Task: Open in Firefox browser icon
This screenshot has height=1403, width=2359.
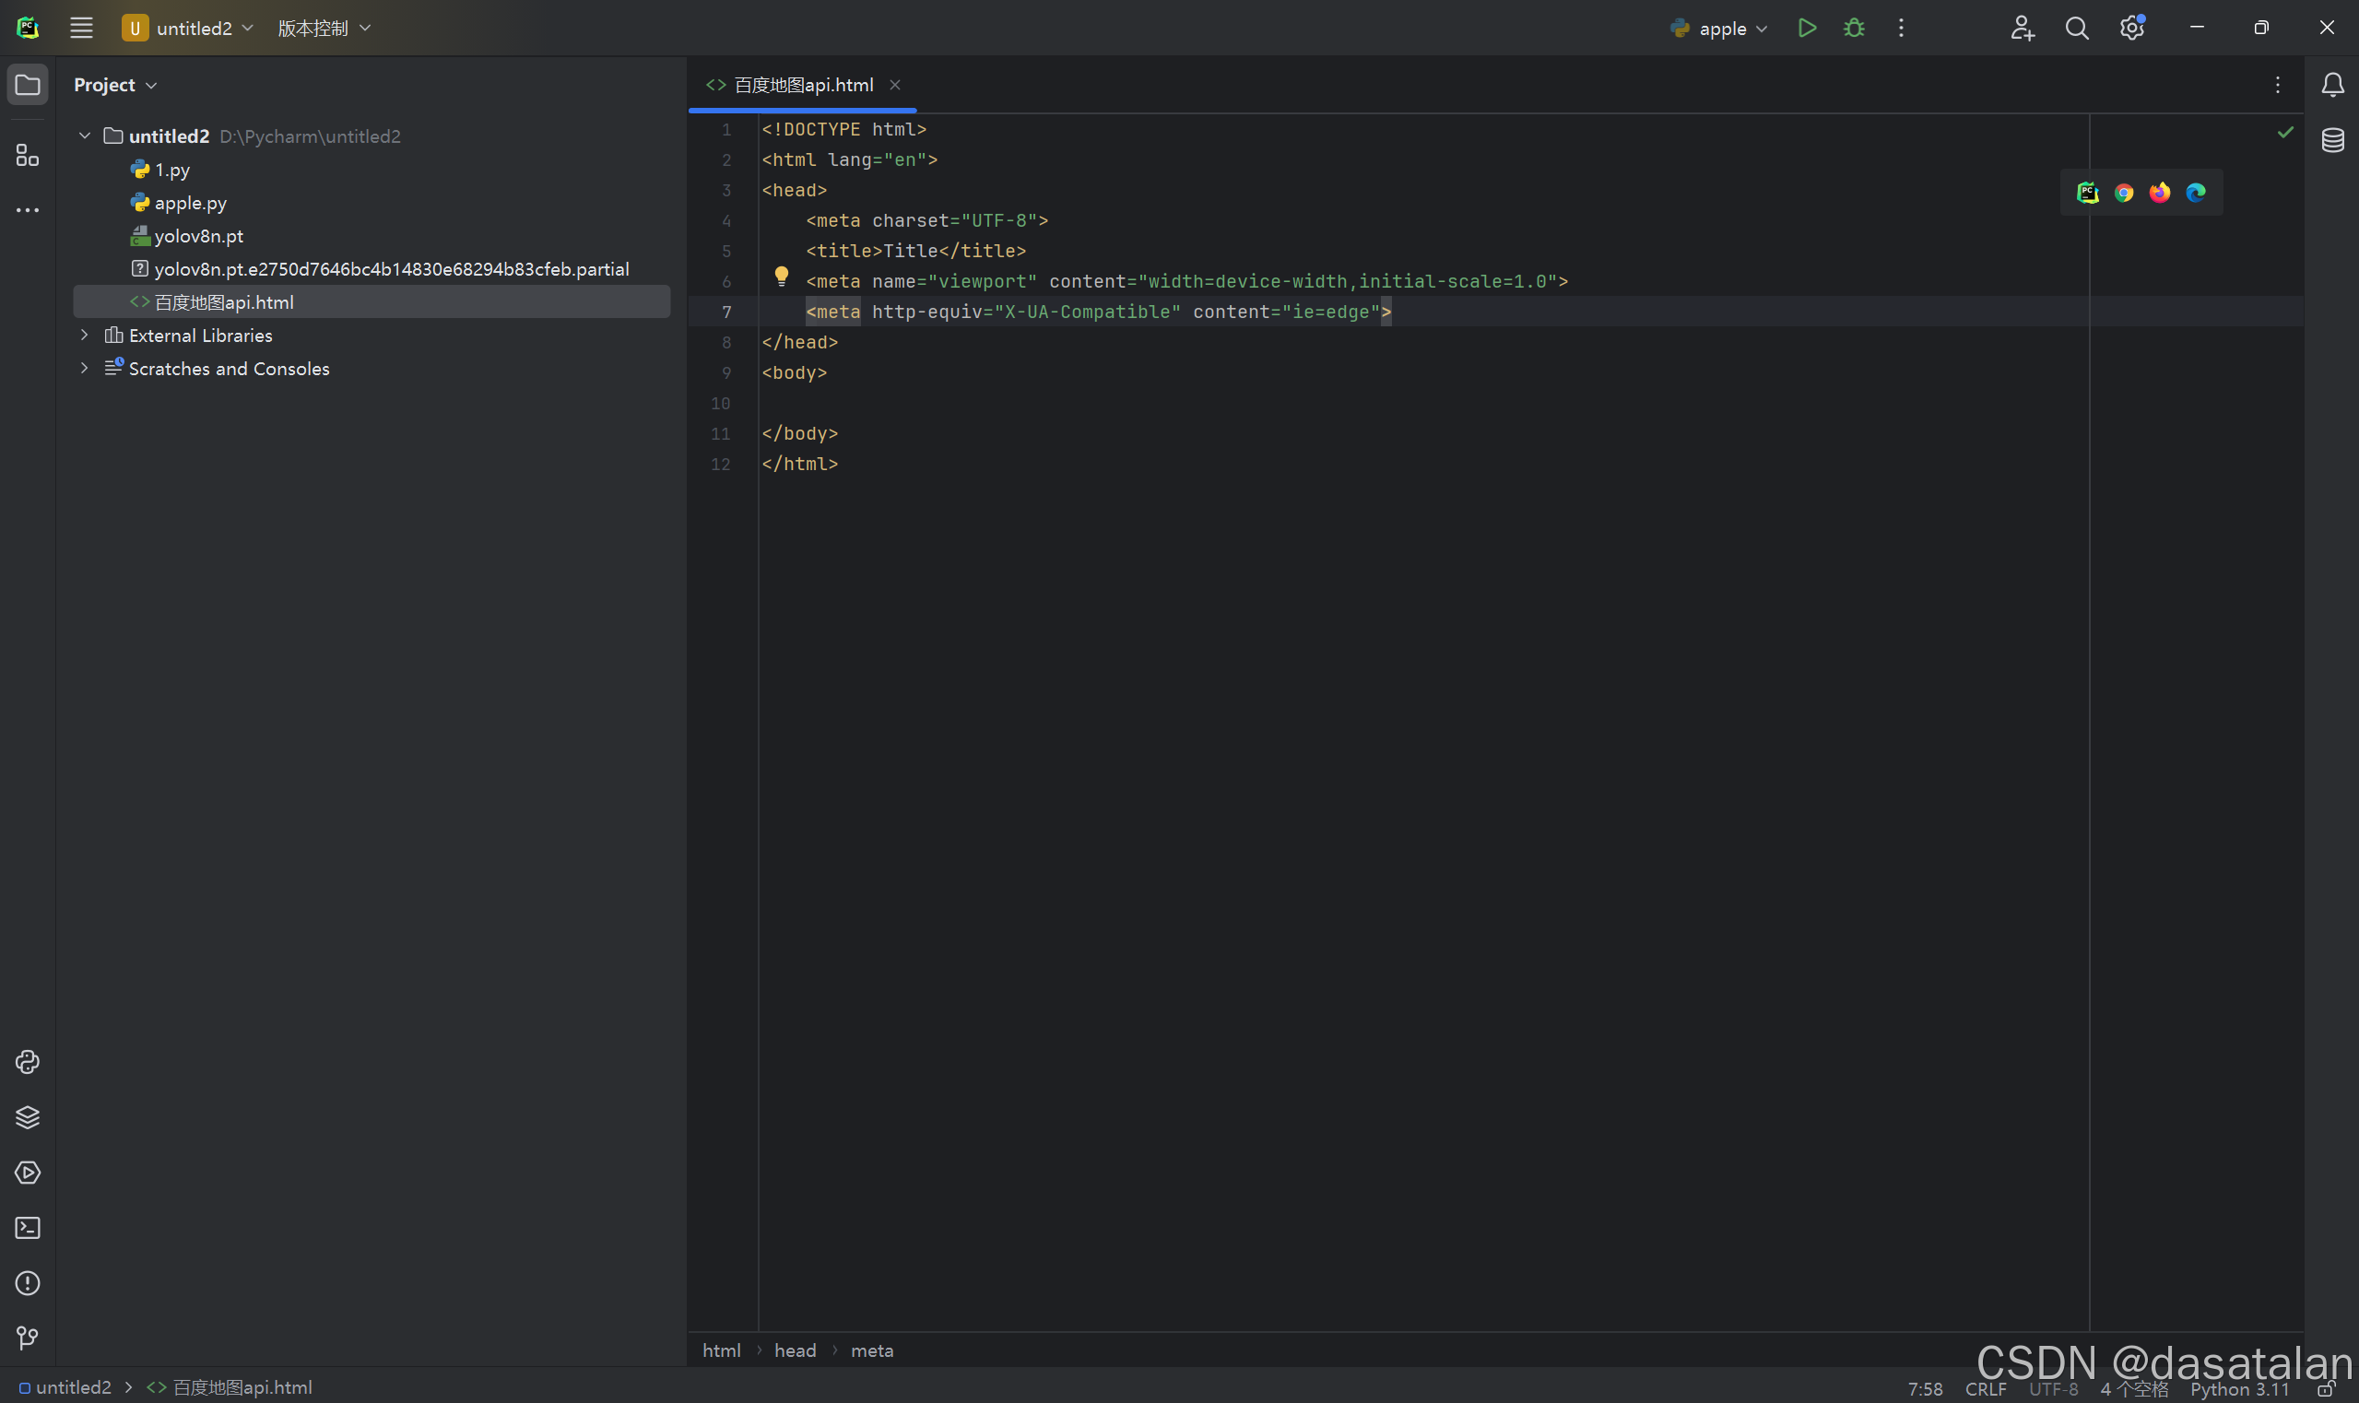Action: coord(2160,193)
